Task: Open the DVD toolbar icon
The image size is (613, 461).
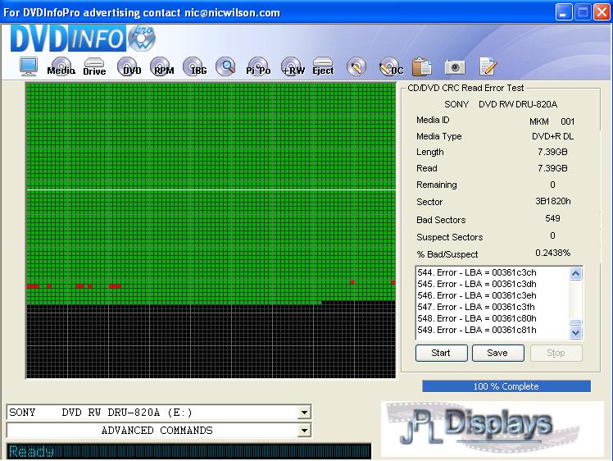Action: pos(129,66)
